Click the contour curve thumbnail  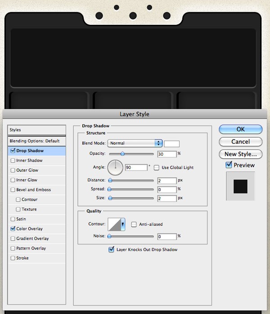(x=114, y=224)
